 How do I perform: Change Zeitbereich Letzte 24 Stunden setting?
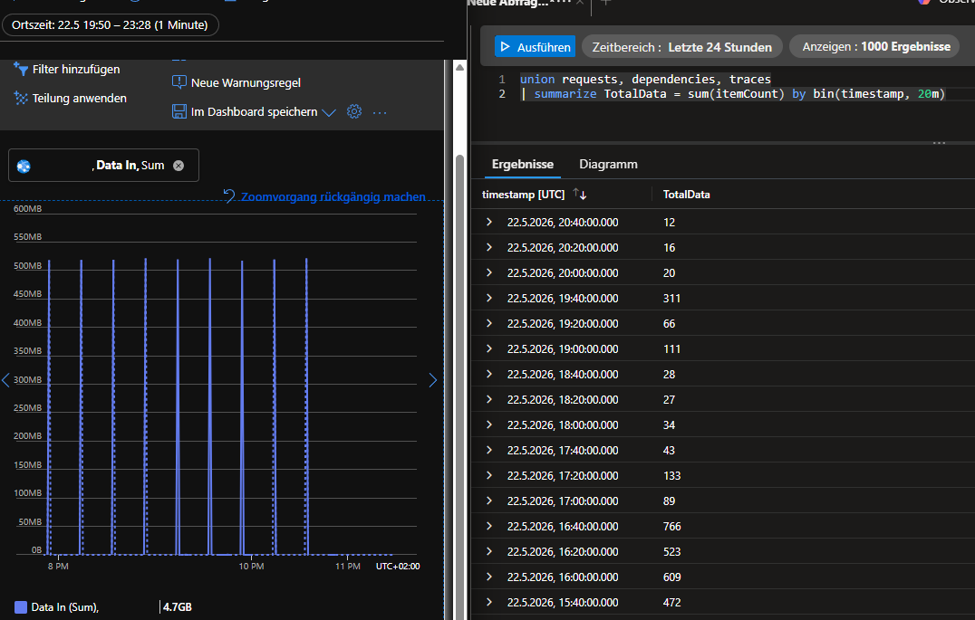tap(682, 46)
